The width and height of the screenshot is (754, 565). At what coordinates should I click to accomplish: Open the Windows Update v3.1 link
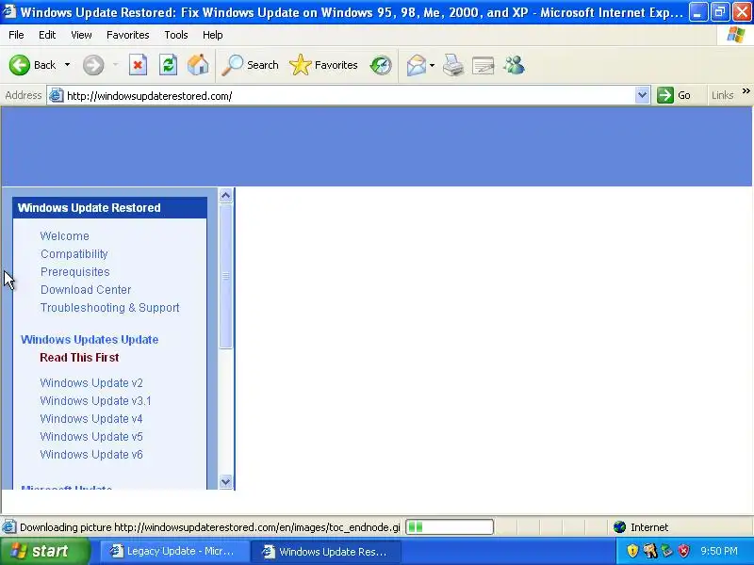[x=95, y=401]
